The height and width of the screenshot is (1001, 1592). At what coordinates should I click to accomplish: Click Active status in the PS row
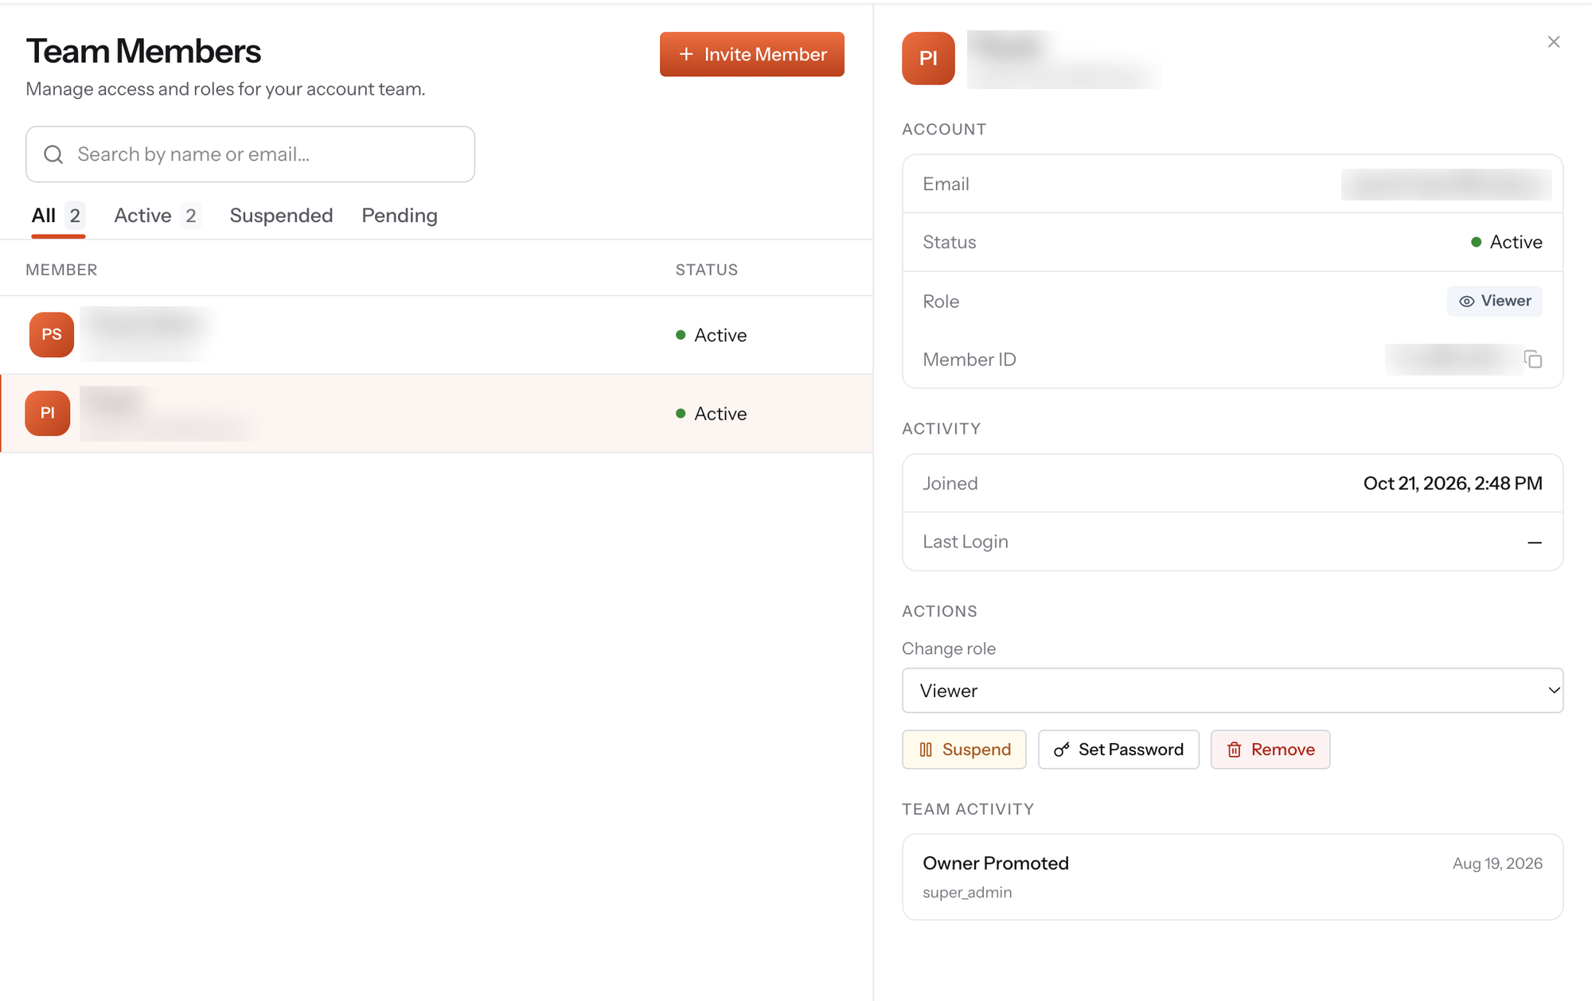(x=711, y=335)
